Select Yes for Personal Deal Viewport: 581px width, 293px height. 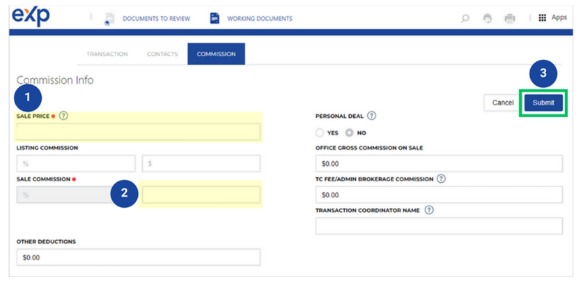coord(320,133)
